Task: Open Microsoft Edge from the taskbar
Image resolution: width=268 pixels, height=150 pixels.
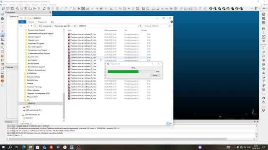Action: coord(24,147)
